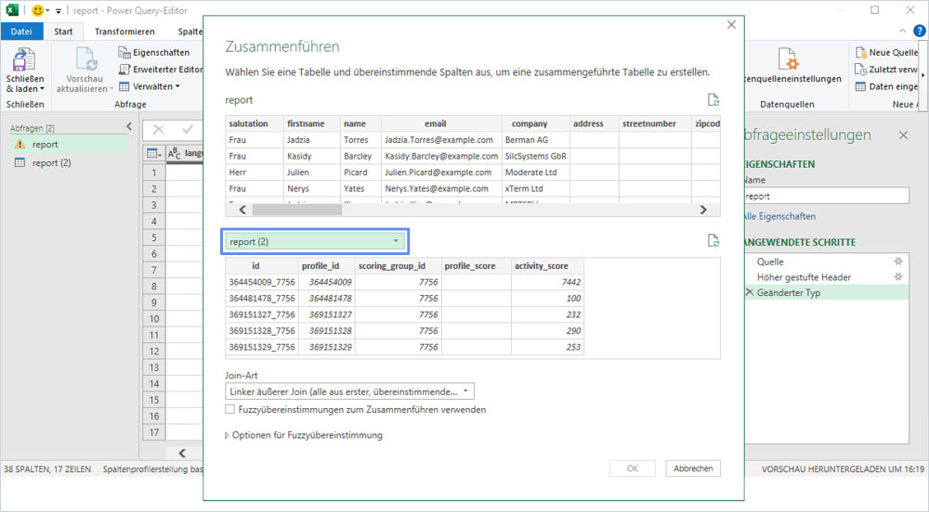Open gear settings for Höher gestufte Header
Viewport: 929px width, 512px height.
tap(898, 276)
